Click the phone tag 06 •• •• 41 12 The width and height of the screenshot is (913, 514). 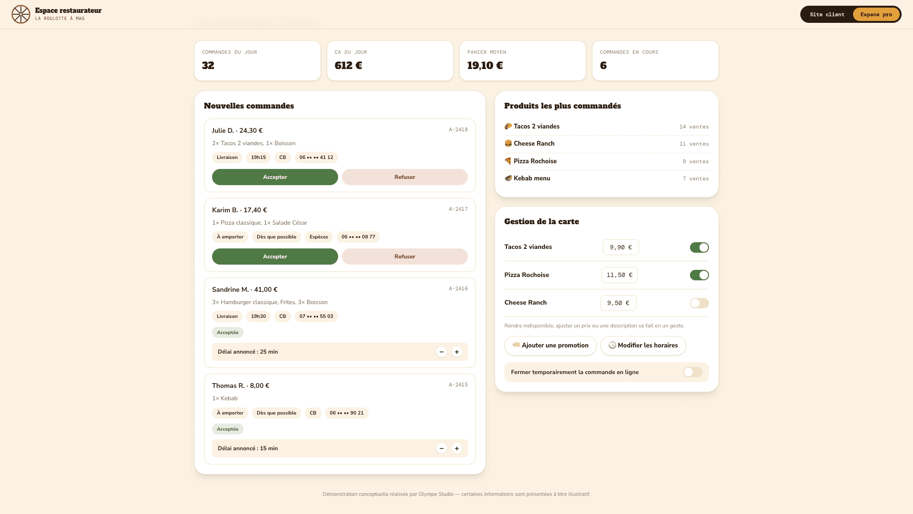tap(316, 158)
